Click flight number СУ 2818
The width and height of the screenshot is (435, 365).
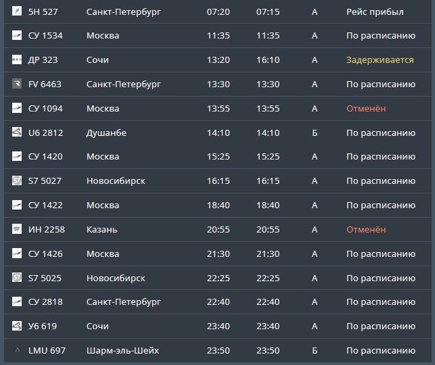tap(45, 302)
